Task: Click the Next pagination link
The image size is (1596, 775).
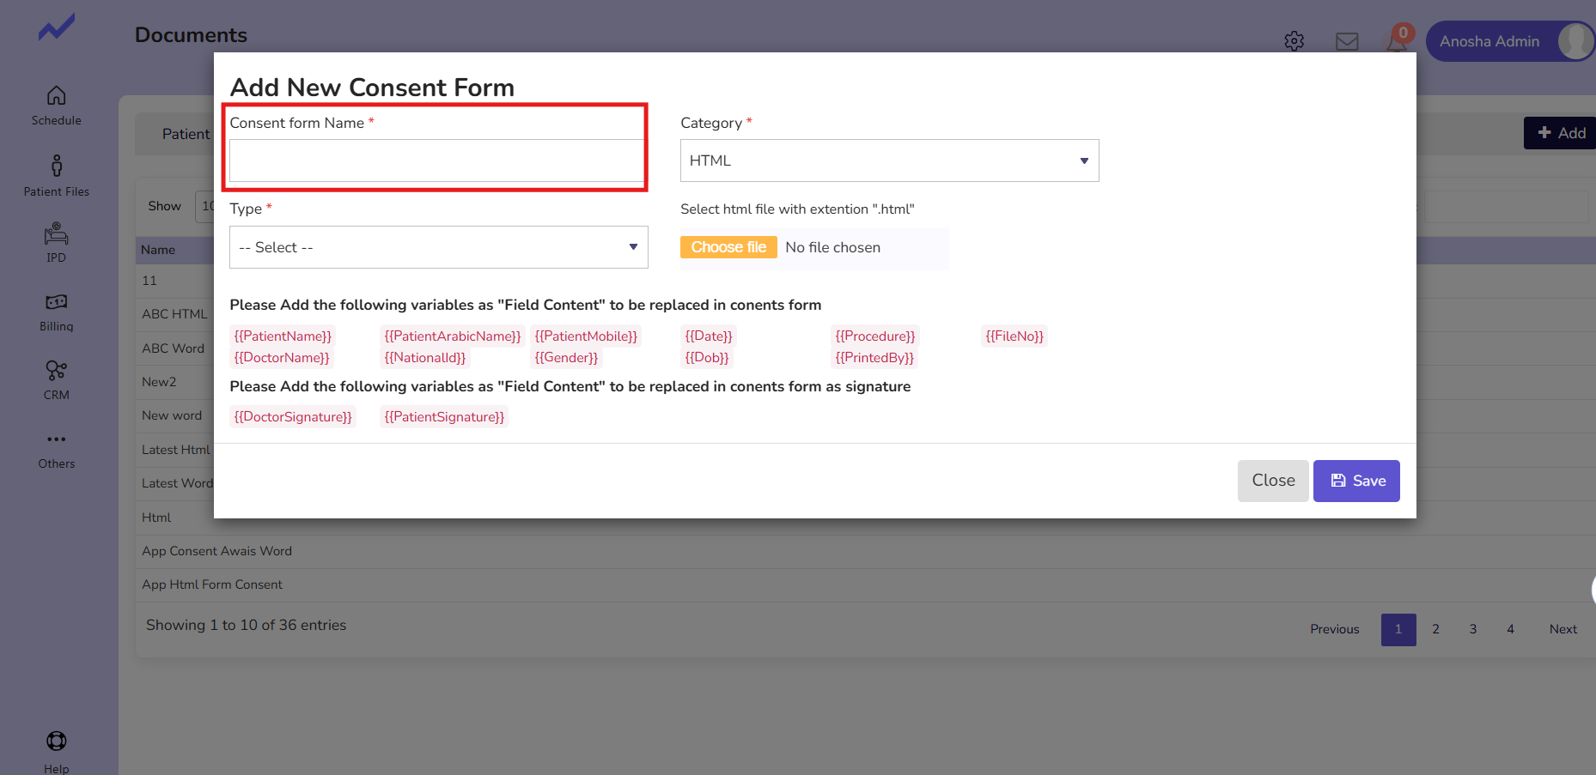Action: pyautogui.click(x=1562, y=629)
